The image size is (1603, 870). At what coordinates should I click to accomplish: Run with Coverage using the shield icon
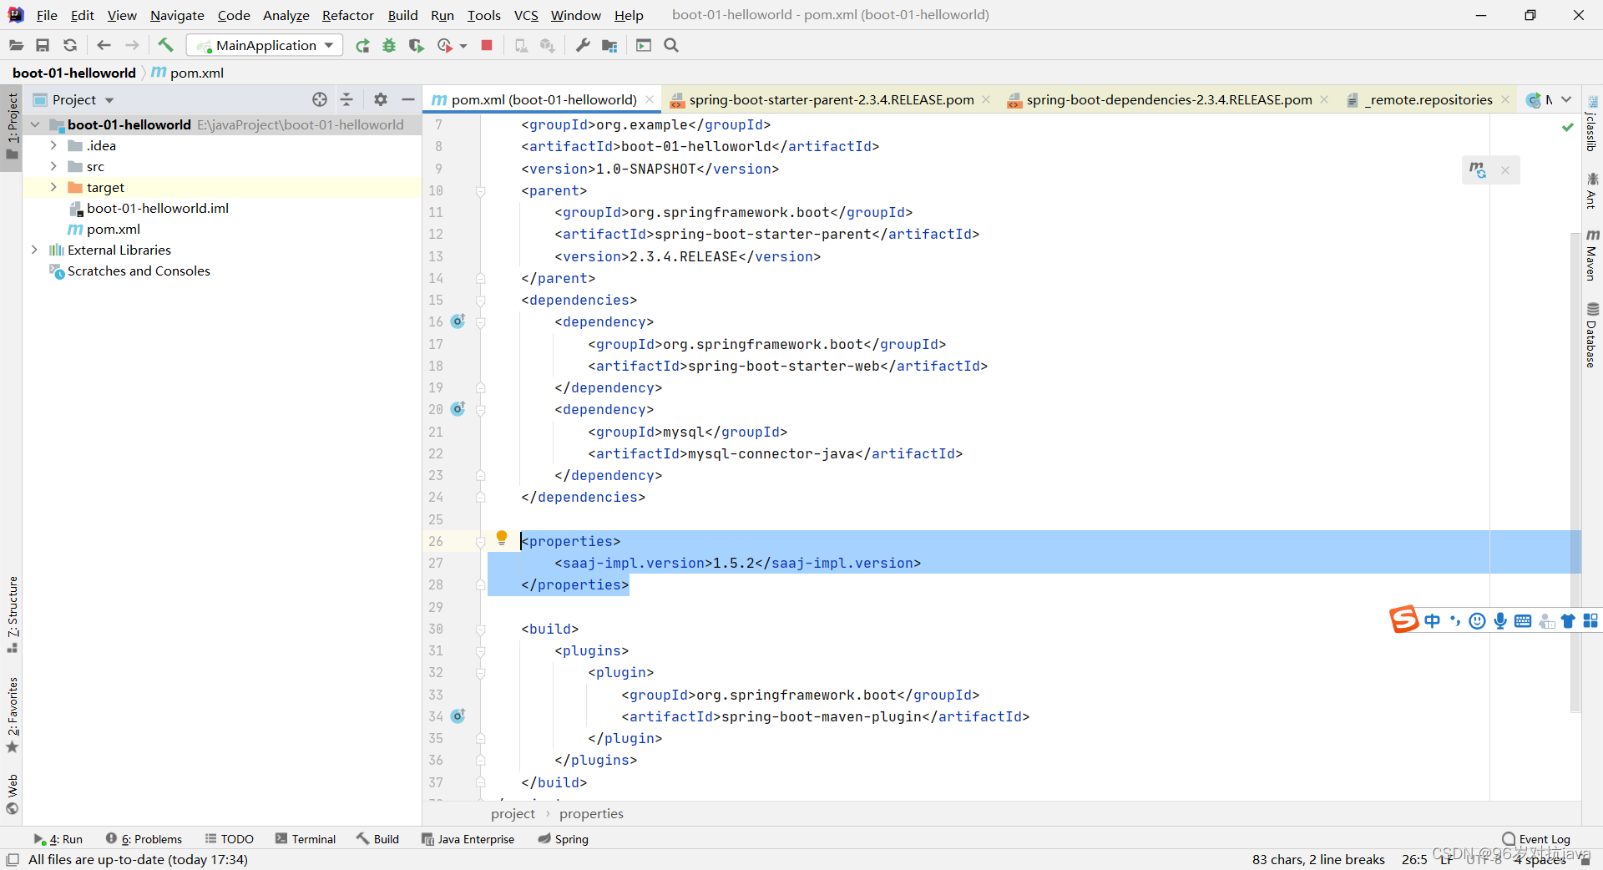(x=416, y=46)
